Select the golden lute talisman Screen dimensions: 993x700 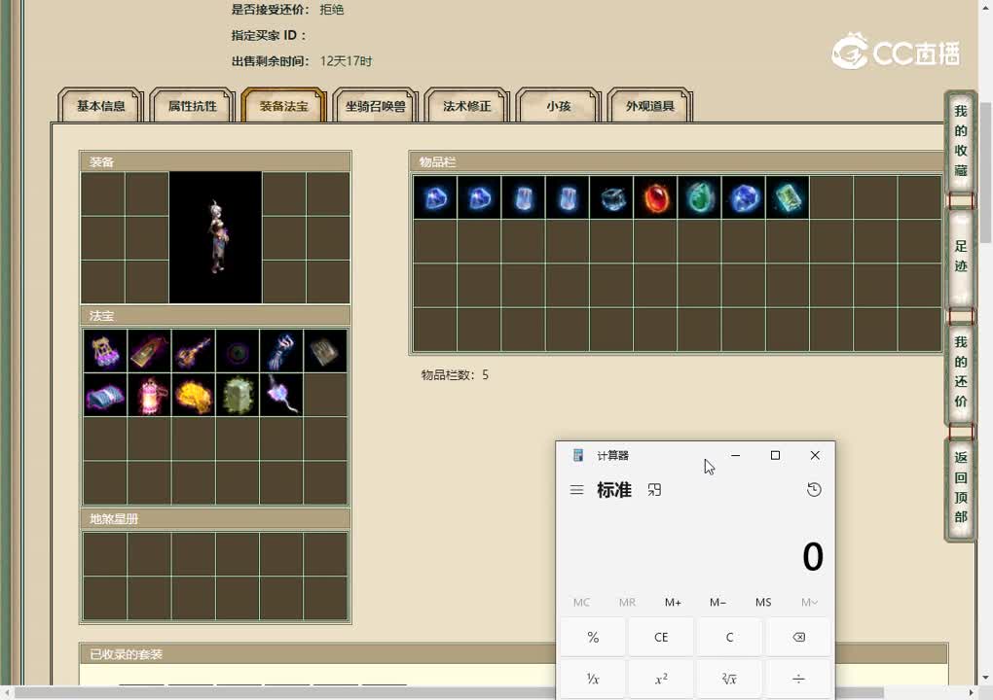pyautogui.click(x=193, y=351)
